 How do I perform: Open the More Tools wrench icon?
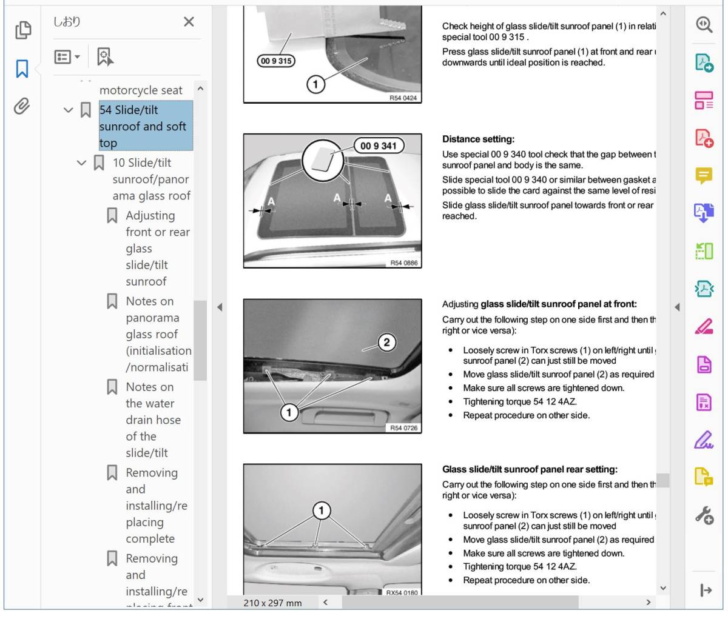click(x=704, y=515)
